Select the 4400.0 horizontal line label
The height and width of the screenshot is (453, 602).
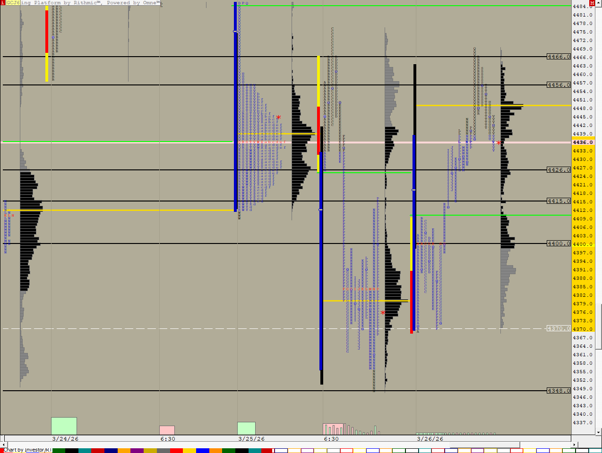pos(559,243)
